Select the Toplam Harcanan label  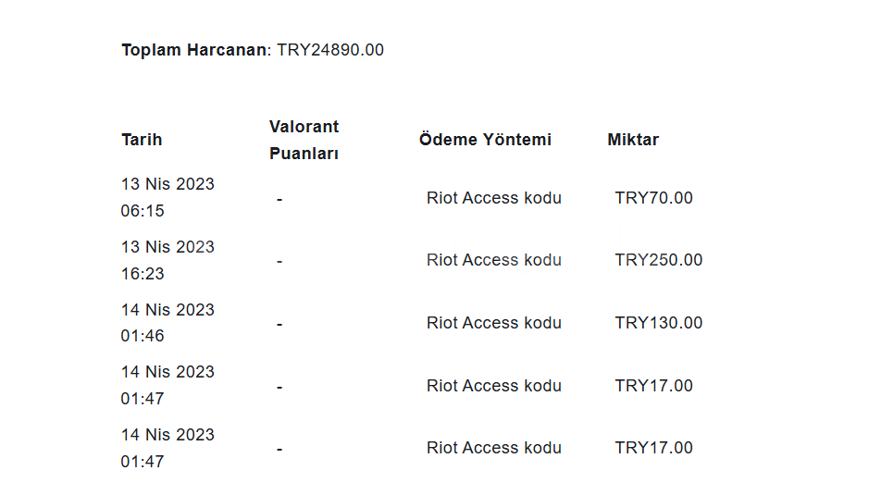pos(194,50)
